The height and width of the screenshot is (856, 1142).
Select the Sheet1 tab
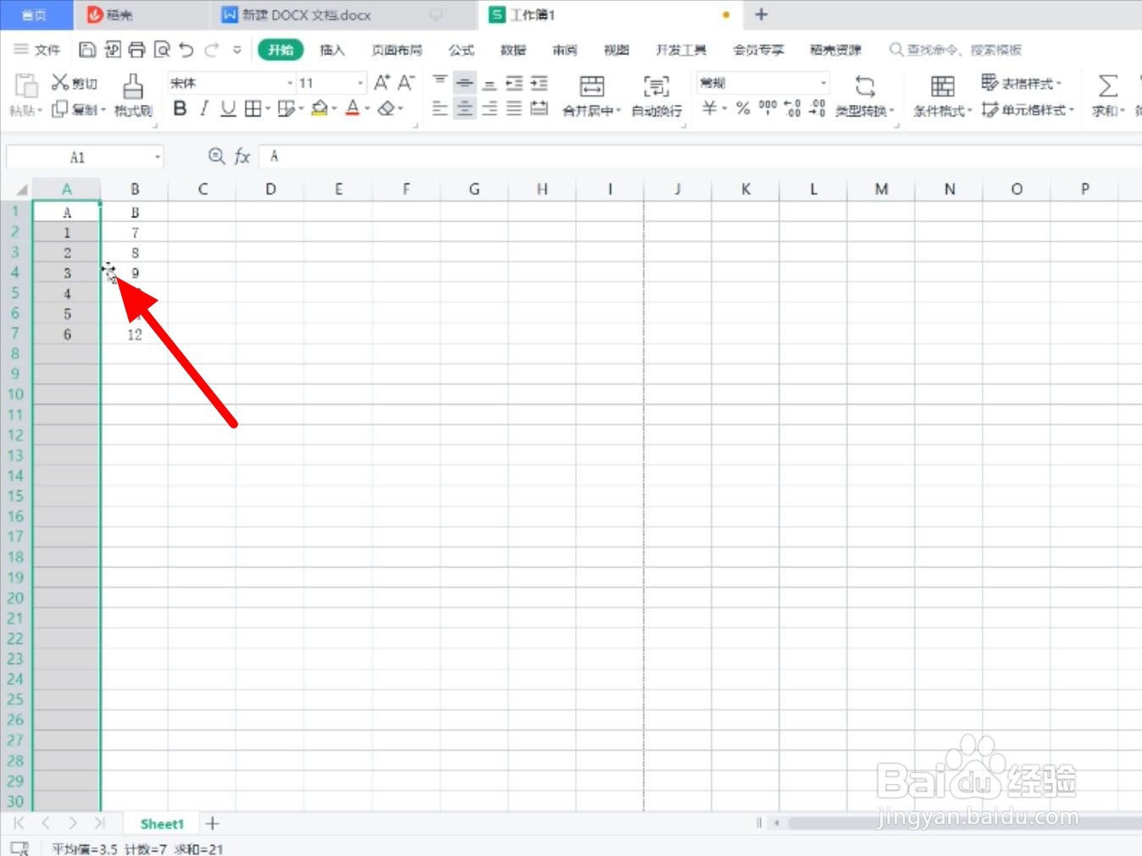[161, 823]
